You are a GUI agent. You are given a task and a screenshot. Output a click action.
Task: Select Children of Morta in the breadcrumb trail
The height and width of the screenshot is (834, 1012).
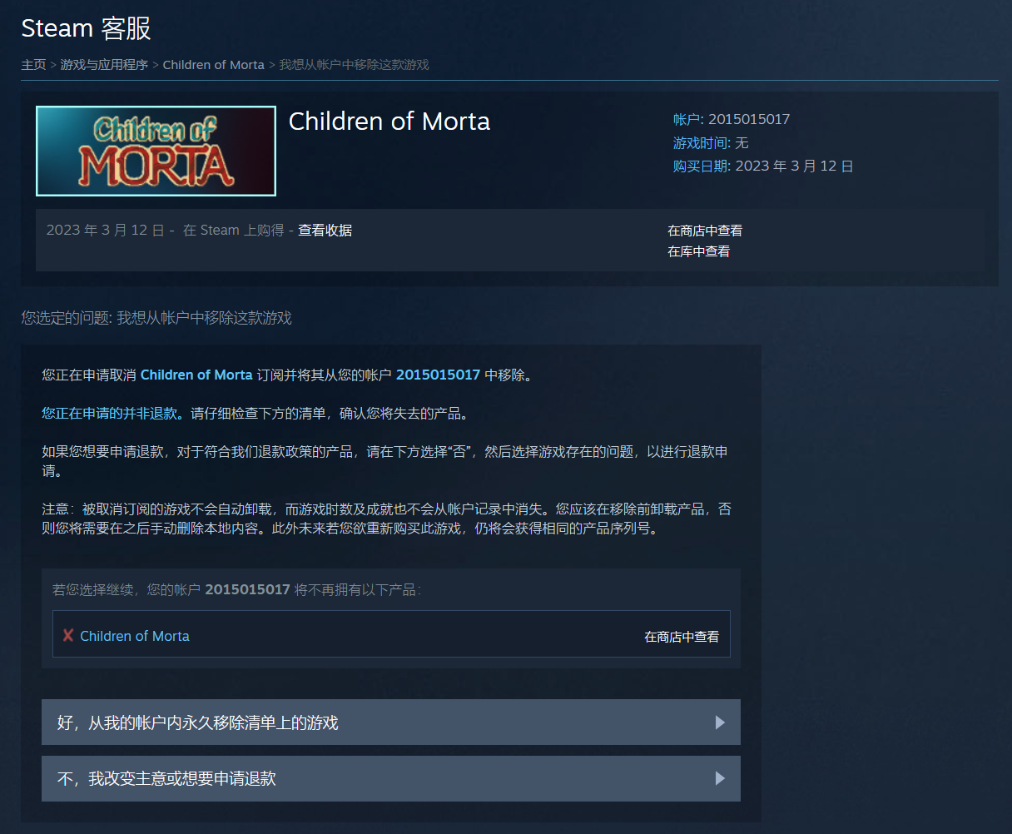[213, 65]
